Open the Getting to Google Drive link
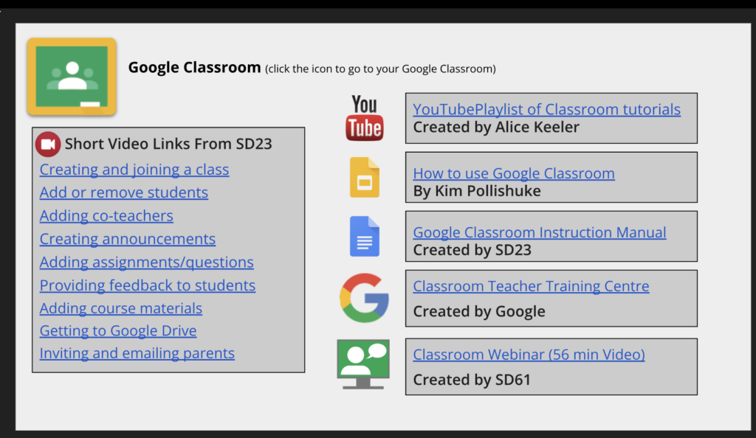The height and width of the screenshot is (438, 756). point(118,331)
